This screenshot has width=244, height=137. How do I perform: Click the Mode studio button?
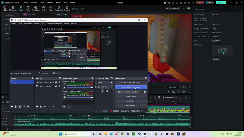[131, 96]
